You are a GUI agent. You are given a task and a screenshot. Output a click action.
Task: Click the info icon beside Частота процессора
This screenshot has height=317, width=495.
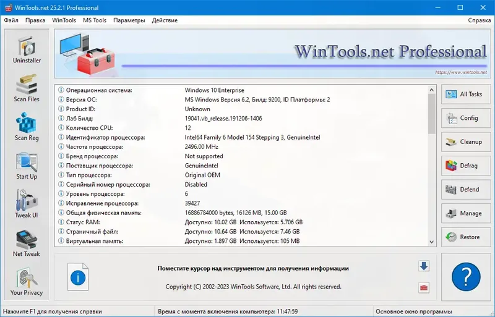point(61,146)
